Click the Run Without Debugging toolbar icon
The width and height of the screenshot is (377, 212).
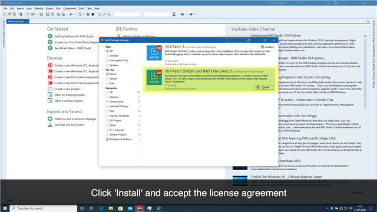(x=80, y=14)
